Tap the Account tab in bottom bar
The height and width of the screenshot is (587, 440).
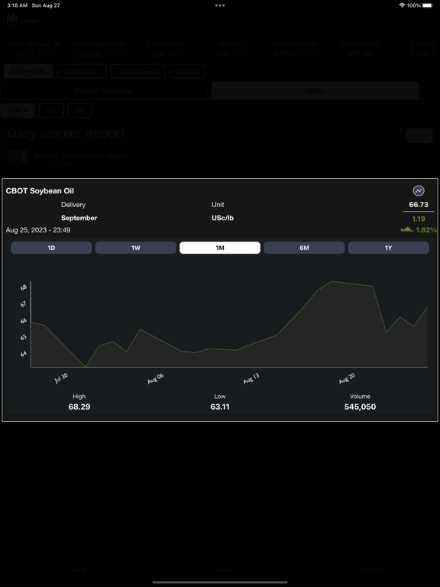pyautogui.click(x=370, y=569)
